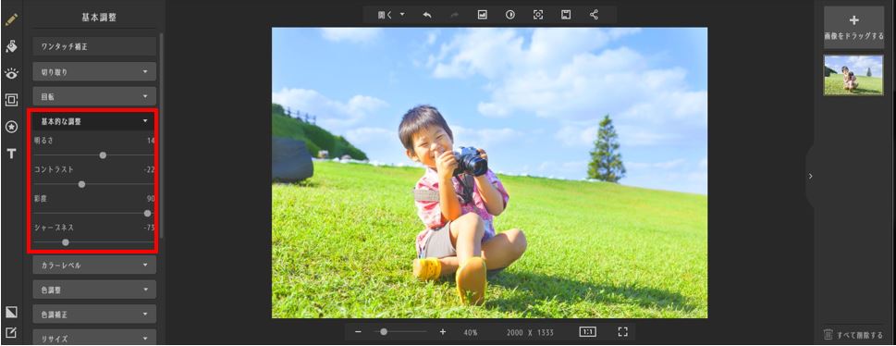Screen dimensions: 896x346
Task: Click the contrast value -22
Action: 149,170
